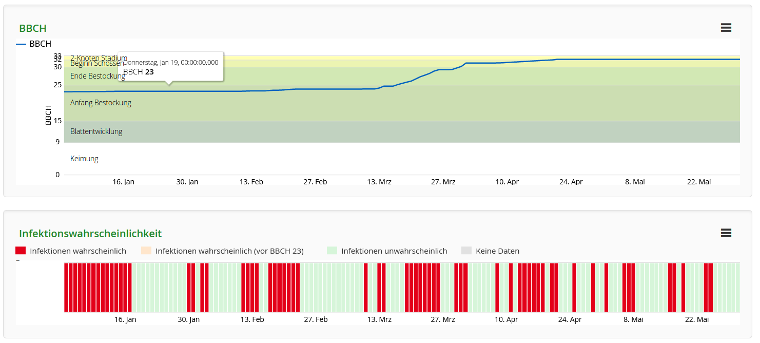The image size is (760, 343).
Task: Open the BBCH chart hamburger menu
Action: [726, 28]
